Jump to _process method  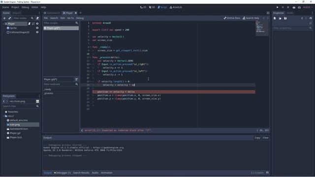pos(49,93)
